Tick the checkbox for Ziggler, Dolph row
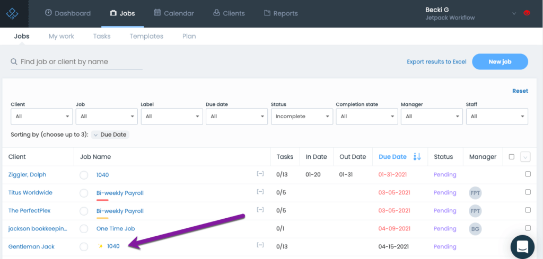The height and width of the screenshot is (259, 543). pos(528,174)
